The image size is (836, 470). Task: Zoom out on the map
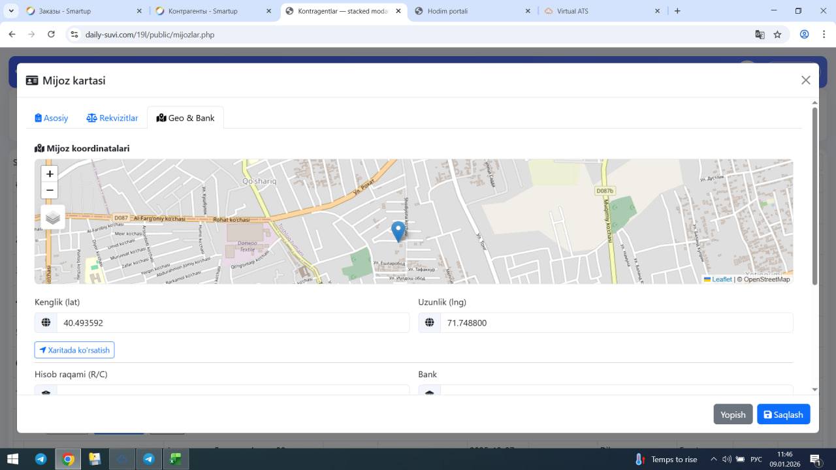pyautogui.click(x=50, y=191)
